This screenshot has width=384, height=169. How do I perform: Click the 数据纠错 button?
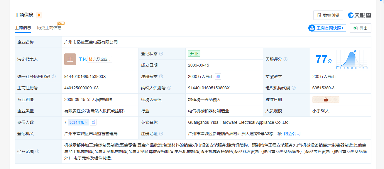click(328, 15)
